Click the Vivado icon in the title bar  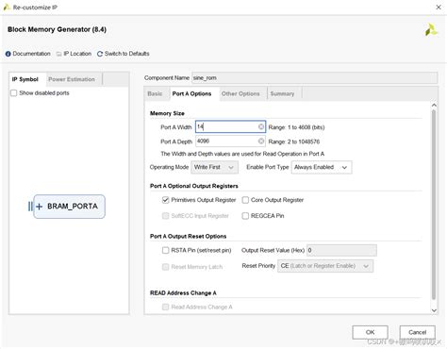pos(7,8)
